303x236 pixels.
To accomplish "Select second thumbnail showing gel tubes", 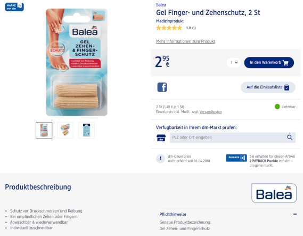I will click(x=65, y=130).
